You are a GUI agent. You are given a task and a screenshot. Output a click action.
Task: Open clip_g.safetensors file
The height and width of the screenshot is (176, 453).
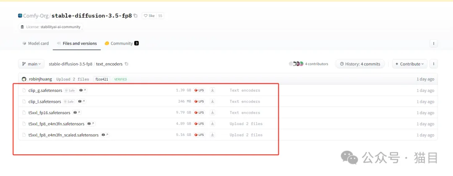point(45,90)
